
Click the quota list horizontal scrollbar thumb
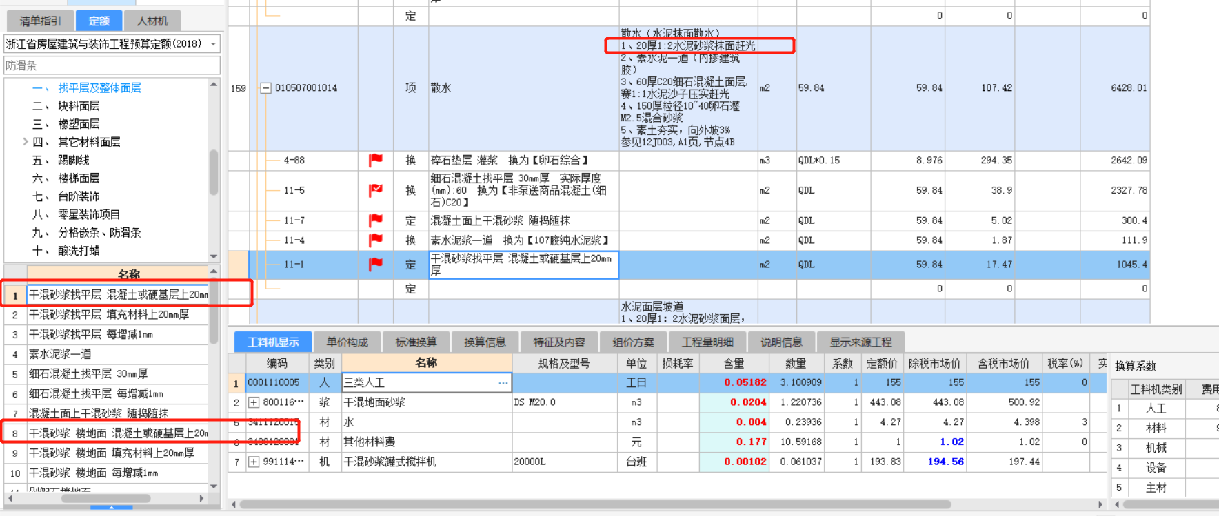(105, 498)
